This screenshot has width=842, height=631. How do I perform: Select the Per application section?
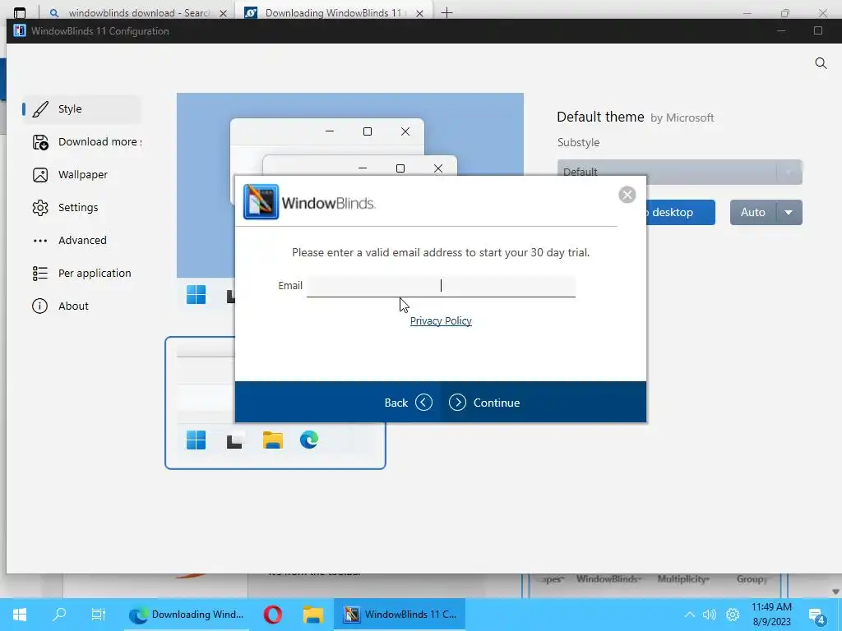[x=81, y=273]
